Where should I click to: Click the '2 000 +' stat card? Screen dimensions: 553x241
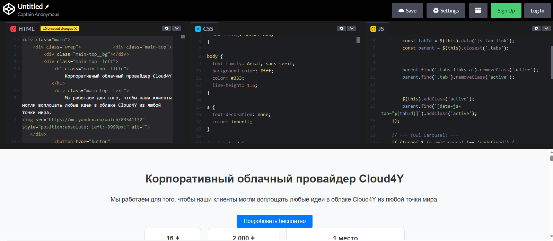coord(243,235)
